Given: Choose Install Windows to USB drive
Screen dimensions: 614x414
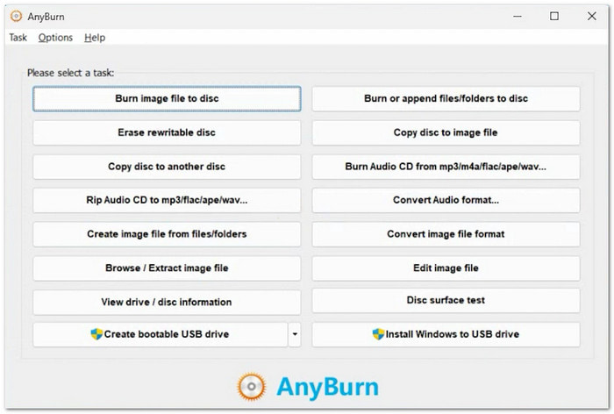Looking at the screenshot, I should (x=446, y=334).
